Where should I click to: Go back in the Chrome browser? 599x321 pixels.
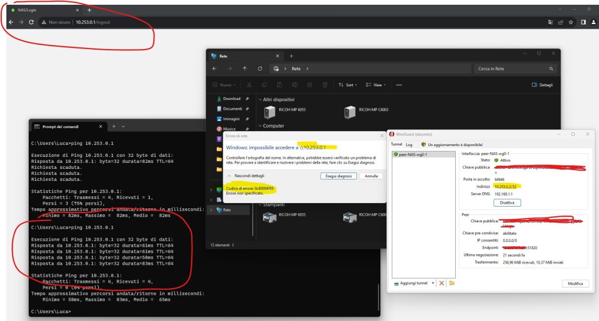click(11, 22)
